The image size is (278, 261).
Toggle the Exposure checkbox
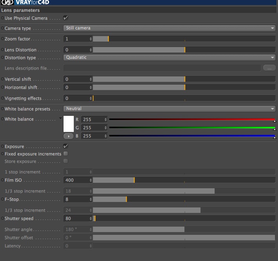[x=65, y=146]
